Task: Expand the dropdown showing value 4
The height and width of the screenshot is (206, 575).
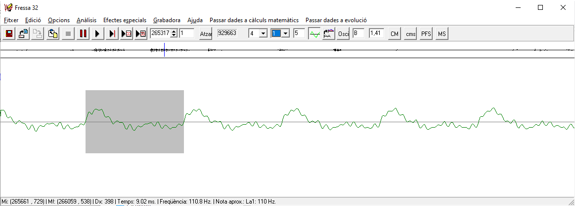Action: click(x=263, y=34)
